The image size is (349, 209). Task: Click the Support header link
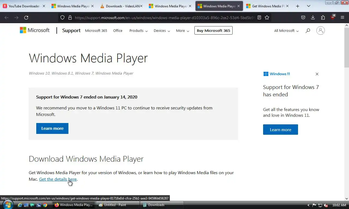tap(71, 30)
